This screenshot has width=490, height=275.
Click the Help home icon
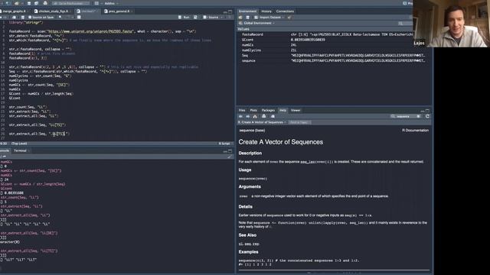[255, 116]
